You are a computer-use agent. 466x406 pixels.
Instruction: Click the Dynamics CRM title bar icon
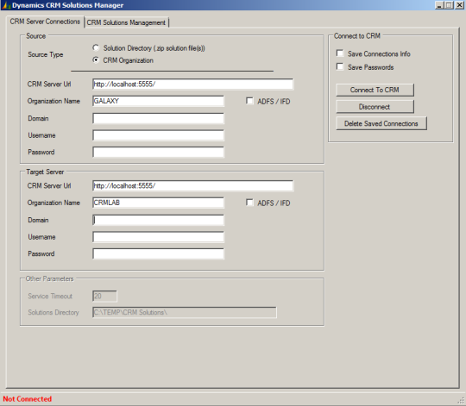pyautogui.click(x=6, y=5)
